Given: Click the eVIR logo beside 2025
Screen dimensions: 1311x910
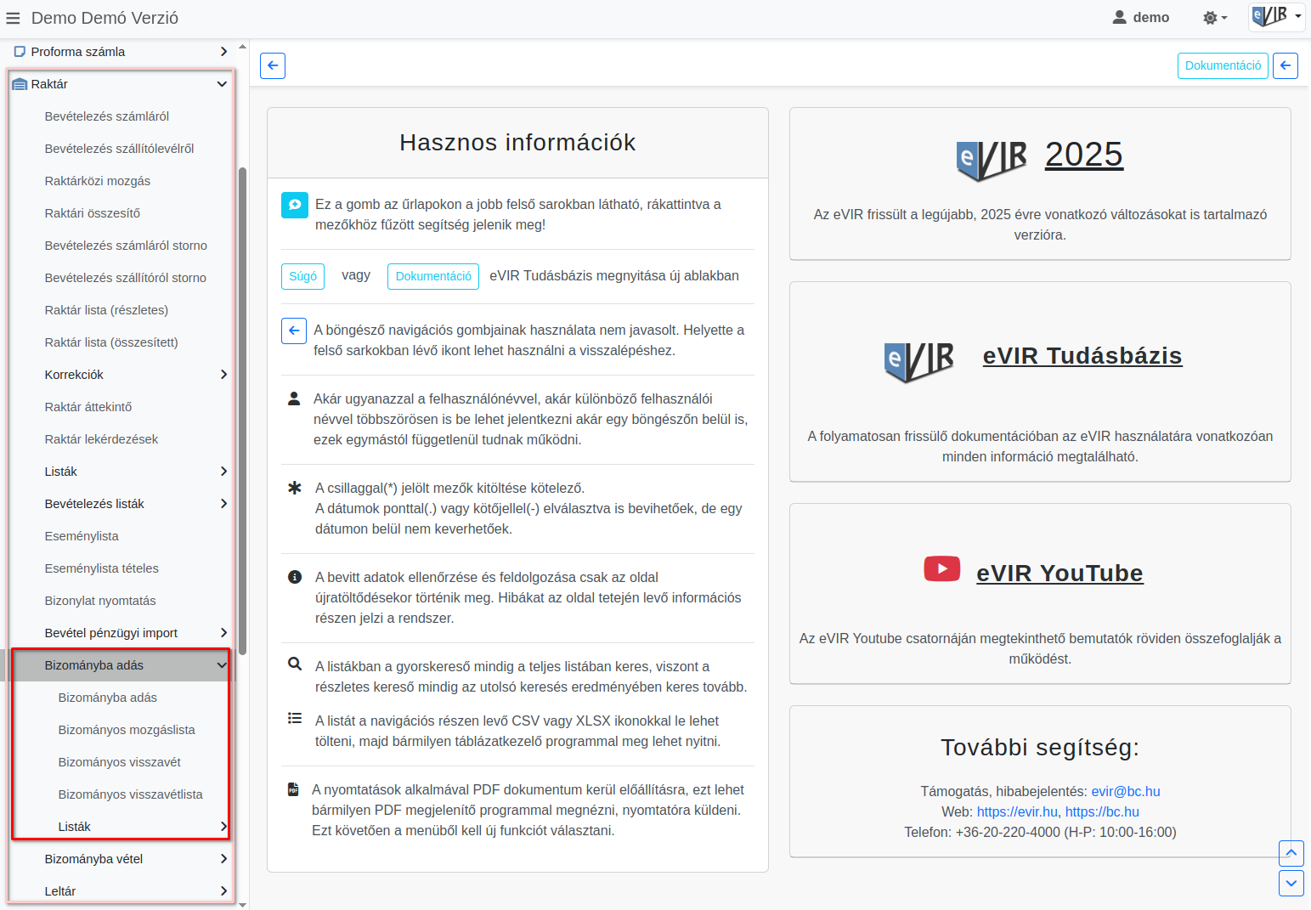Looking at the screenshot, I should pyautogui.click(x=992, y=160).
